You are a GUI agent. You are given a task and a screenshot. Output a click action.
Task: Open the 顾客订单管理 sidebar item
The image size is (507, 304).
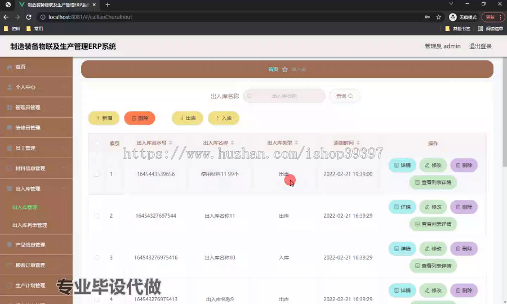pyautogui.click(x=36, y=265)
